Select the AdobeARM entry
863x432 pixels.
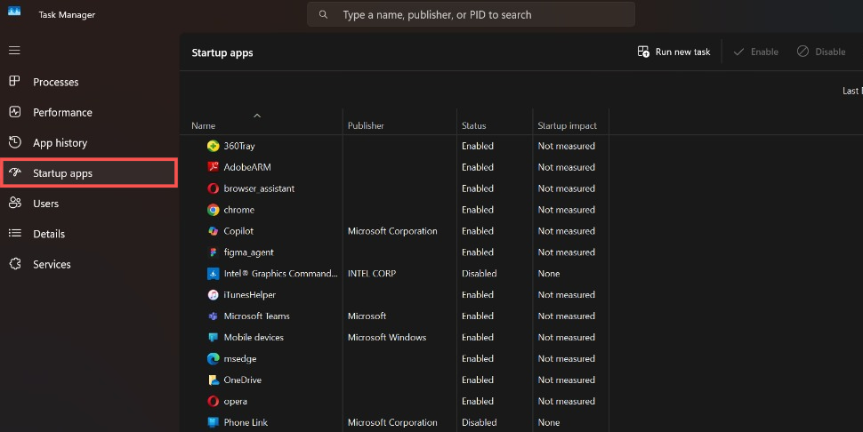(x=247, y=167)
